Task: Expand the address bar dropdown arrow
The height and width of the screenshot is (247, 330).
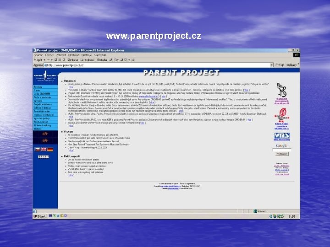Action: click(x=271, y=65)
